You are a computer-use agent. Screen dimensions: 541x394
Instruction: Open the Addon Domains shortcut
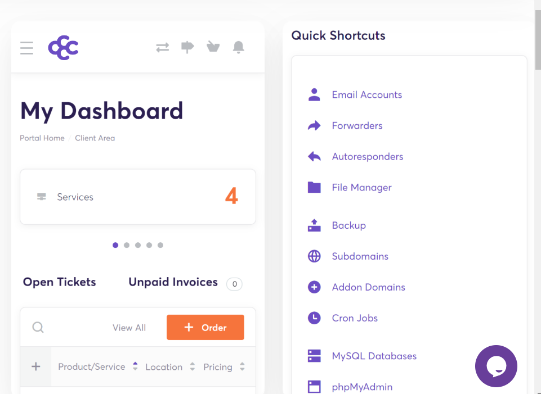(x=369, y=287)
